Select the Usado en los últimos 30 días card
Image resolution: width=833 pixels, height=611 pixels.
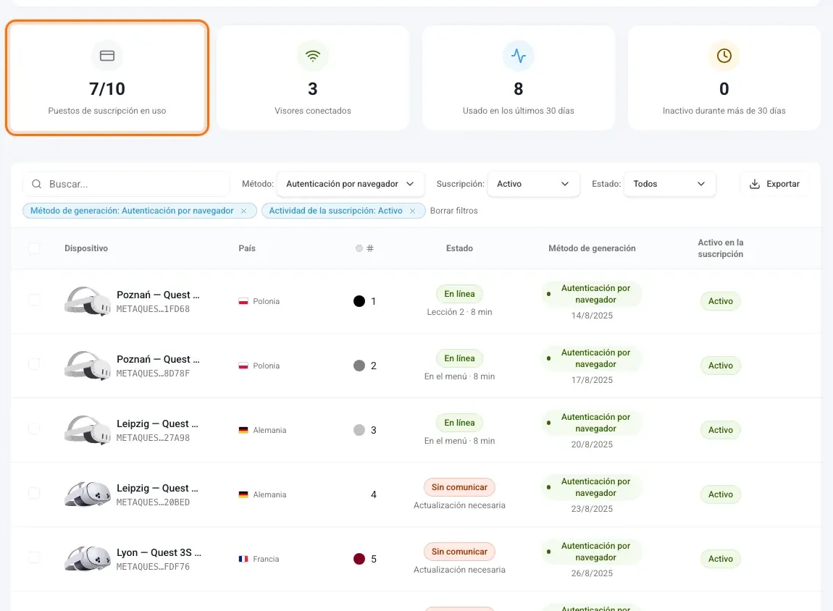tap(519, 78)
